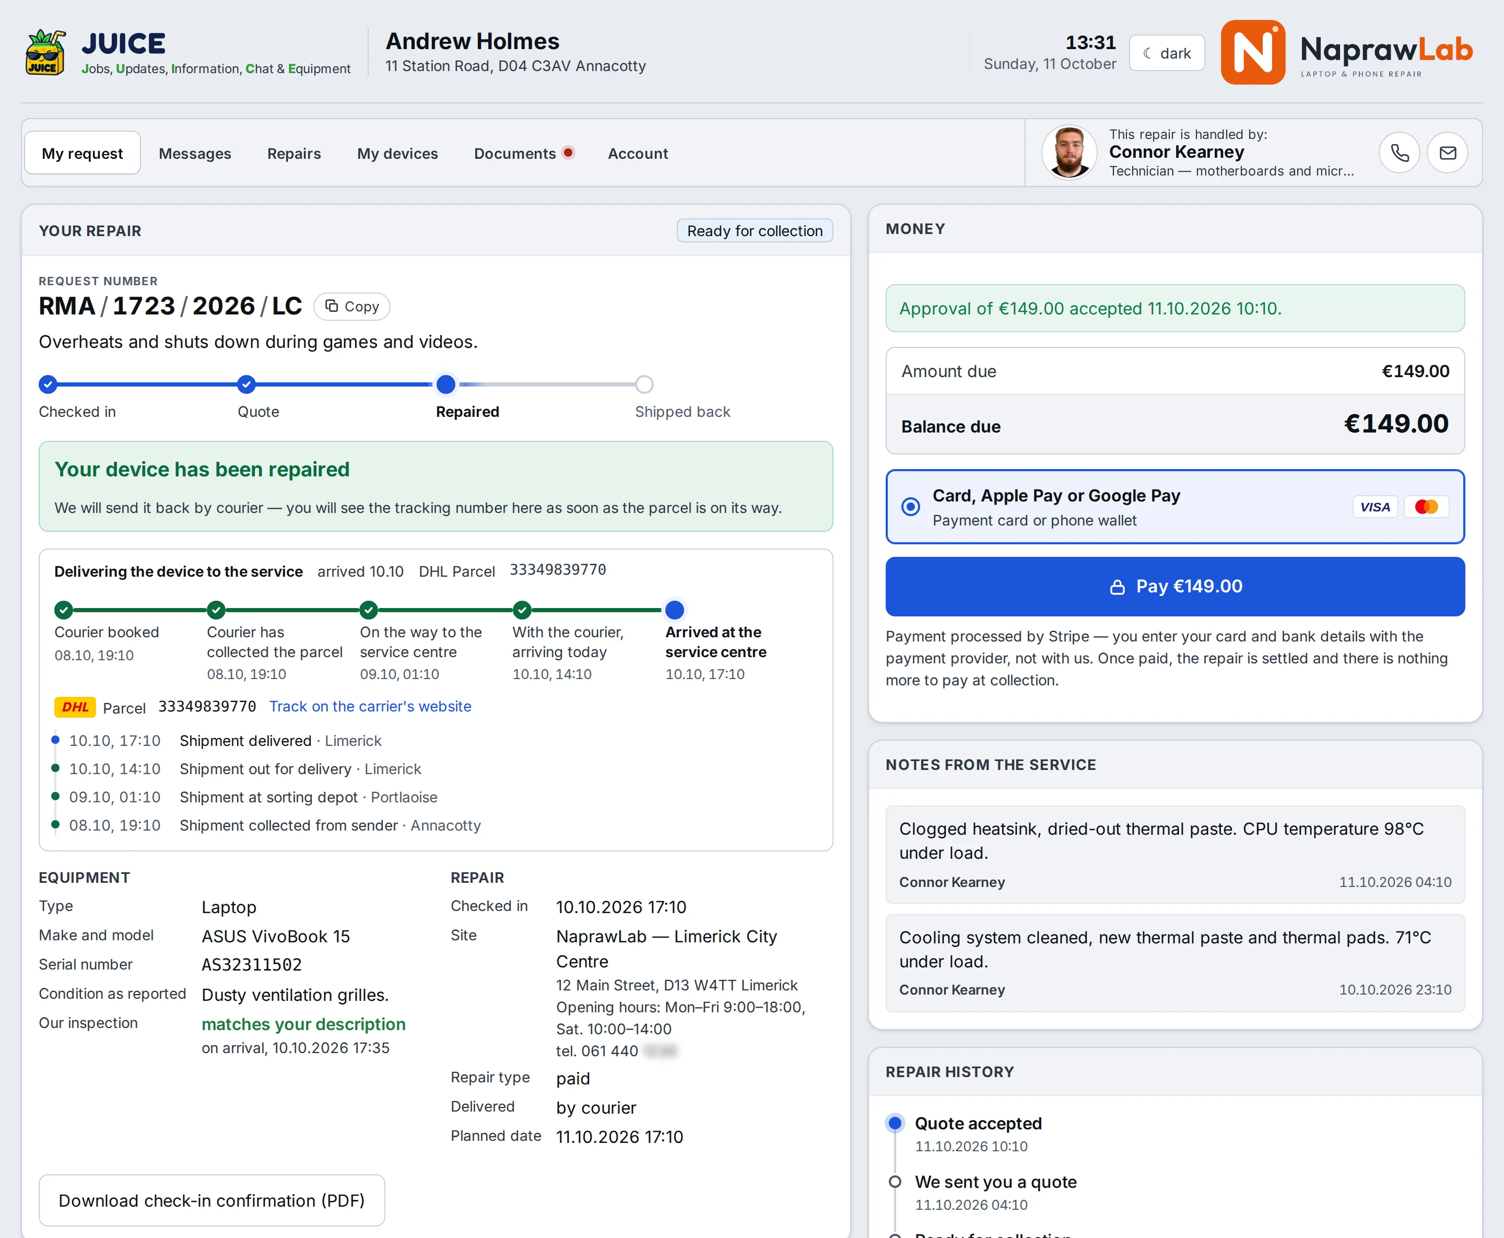
Task: Open Connor Kearney's profile photo
Action: (x=1069, y=153)
